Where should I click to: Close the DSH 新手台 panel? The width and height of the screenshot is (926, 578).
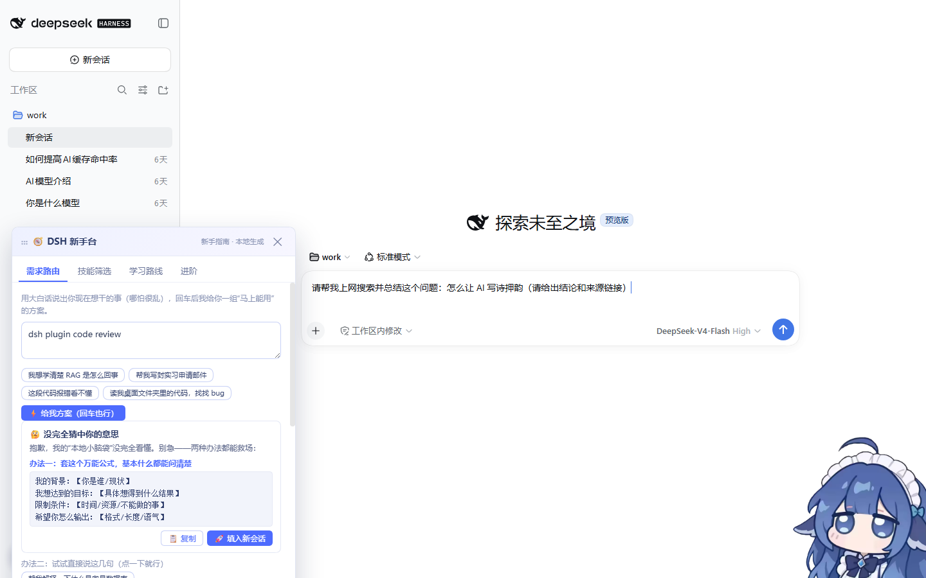(x=278, y=241)
